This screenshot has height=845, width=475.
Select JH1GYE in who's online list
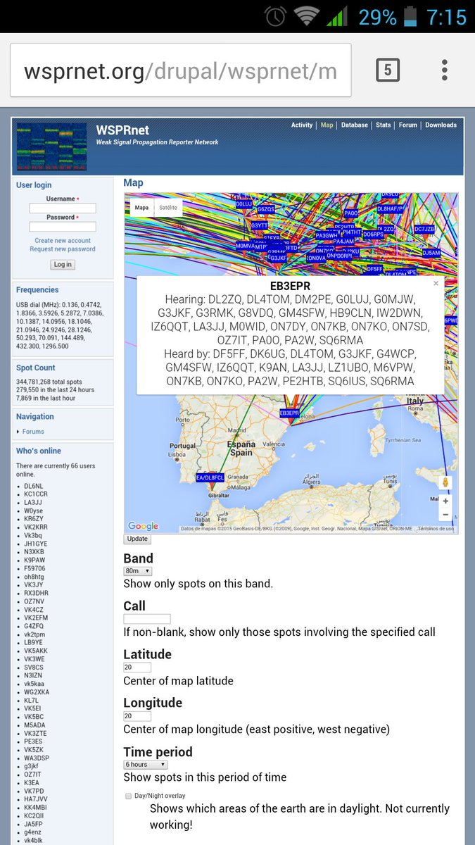(35, 544)
